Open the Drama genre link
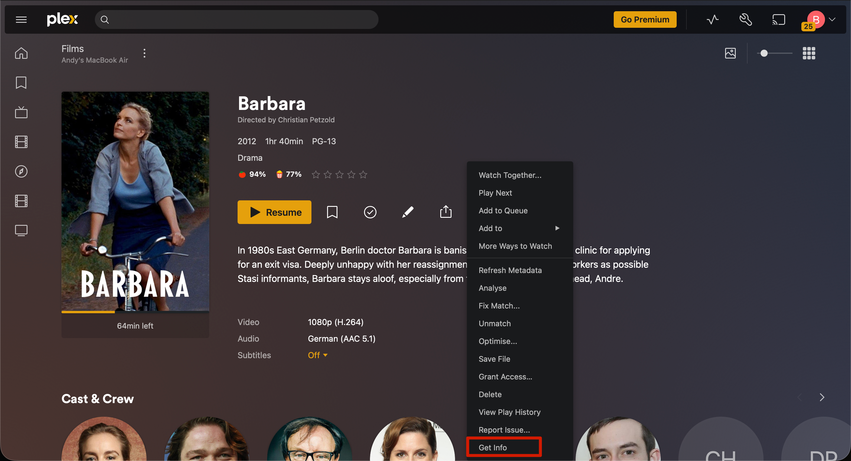The height and width of the screenshot is (461, 851). coord(250,158)
